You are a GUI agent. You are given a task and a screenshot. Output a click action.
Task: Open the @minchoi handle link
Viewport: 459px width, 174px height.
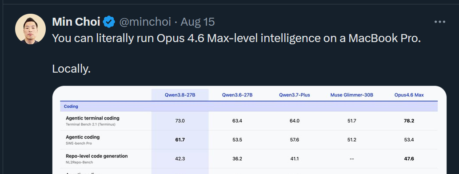pos(145,22)
